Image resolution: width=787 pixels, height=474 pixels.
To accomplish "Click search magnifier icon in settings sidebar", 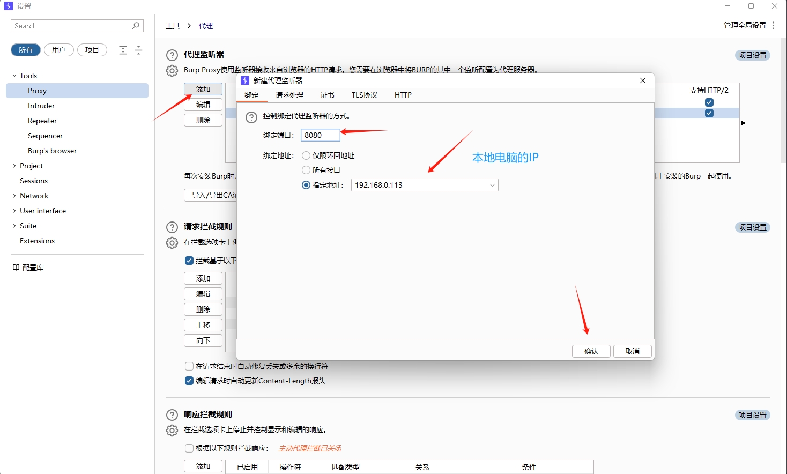I will 136,26.
